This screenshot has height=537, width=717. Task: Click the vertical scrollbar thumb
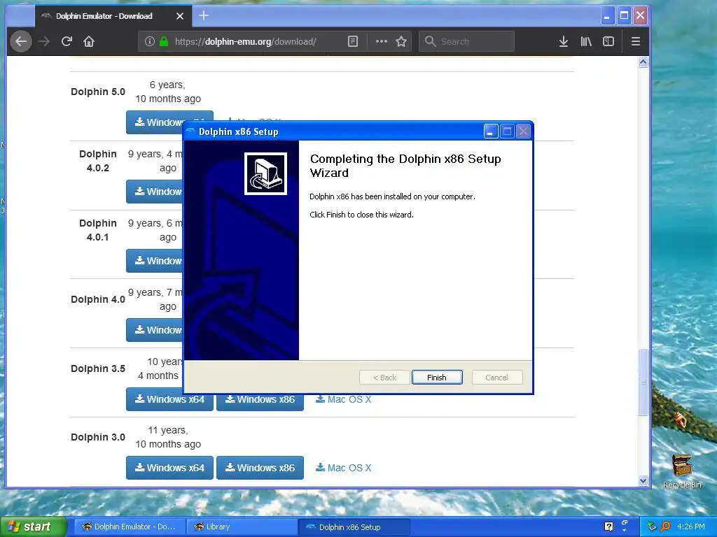(643, 382)
